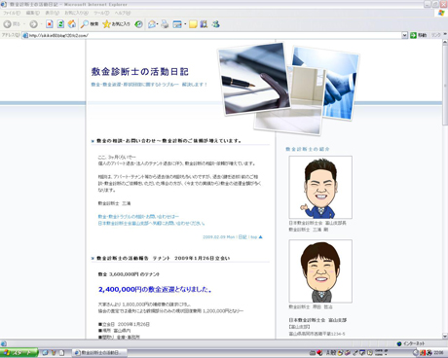Click the scrollbar up arrow

(445, 43)
